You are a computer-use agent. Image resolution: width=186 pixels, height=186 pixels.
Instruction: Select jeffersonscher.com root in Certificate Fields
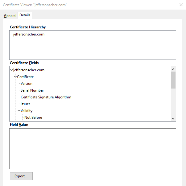29,70
